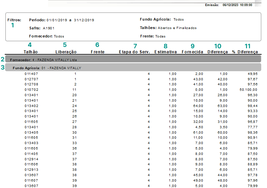Click the Diferença value 26,00
The image size is (267, 188).
[222, 95]
